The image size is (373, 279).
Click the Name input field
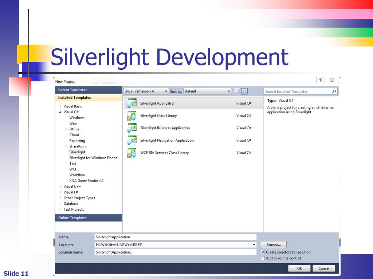tap(175, 237)
